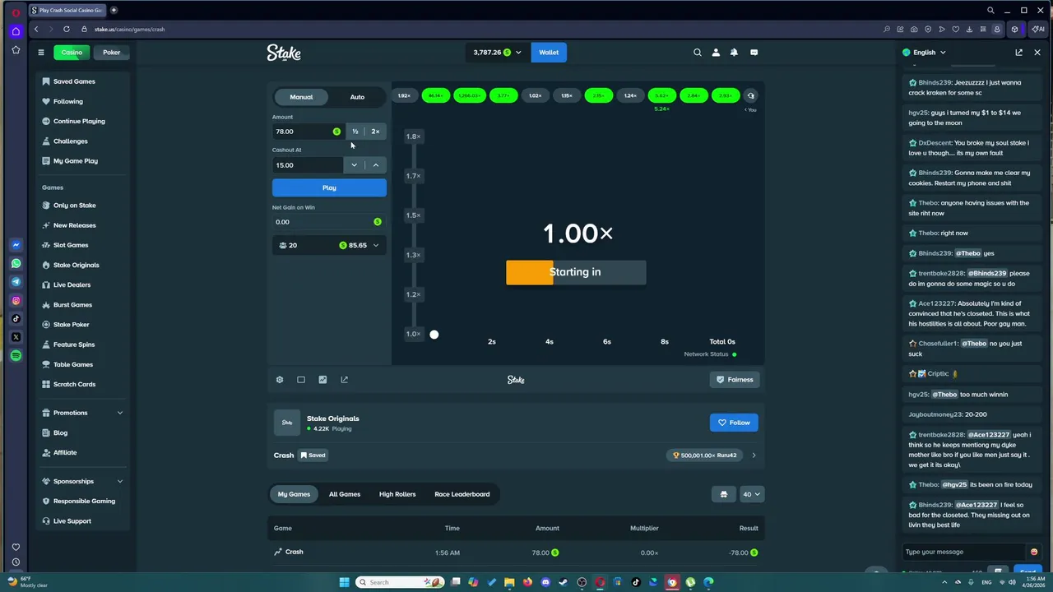Select Auto betting mode
This screenshot has width=1053, height=592.
[357, 97]
